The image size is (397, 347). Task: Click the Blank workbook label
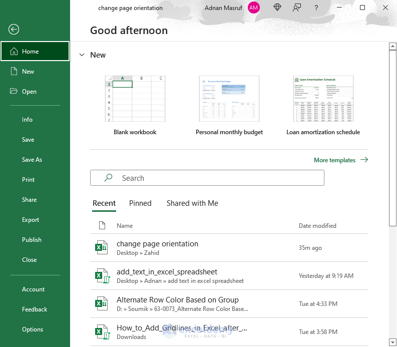pos(135,132)
